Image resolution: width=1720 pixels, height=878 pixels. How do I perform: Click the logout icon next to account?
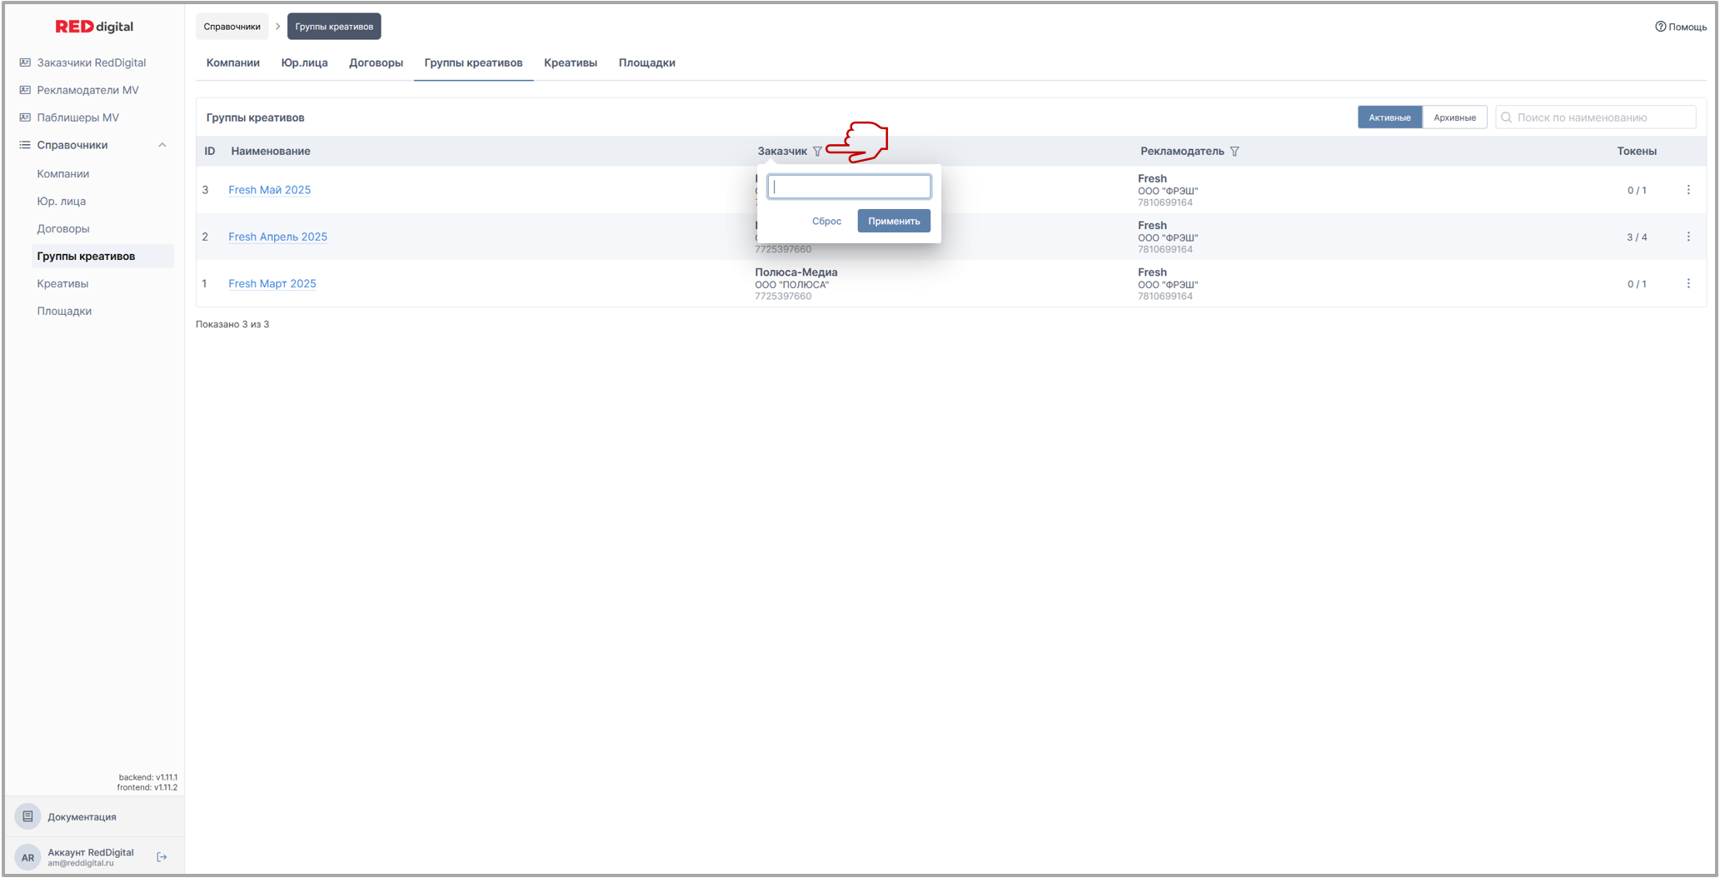click(162, 856)
